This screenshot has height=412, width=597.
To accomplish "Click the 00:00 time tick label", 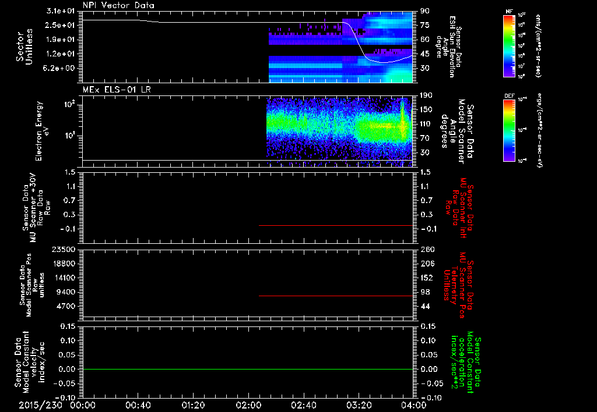I will point(83,405).
